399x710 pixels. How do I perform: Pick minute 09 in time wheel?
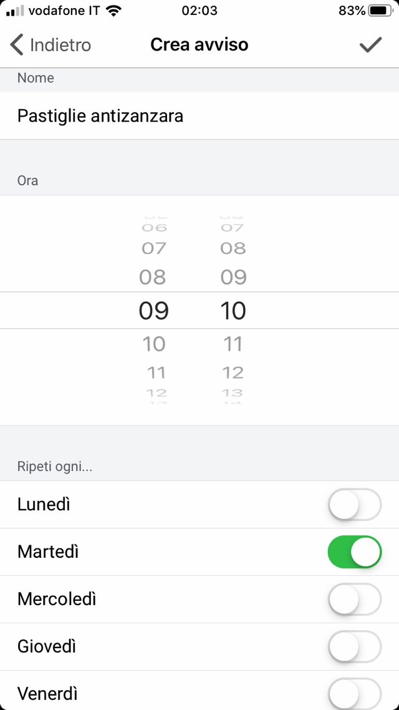[x=233, y=277]
